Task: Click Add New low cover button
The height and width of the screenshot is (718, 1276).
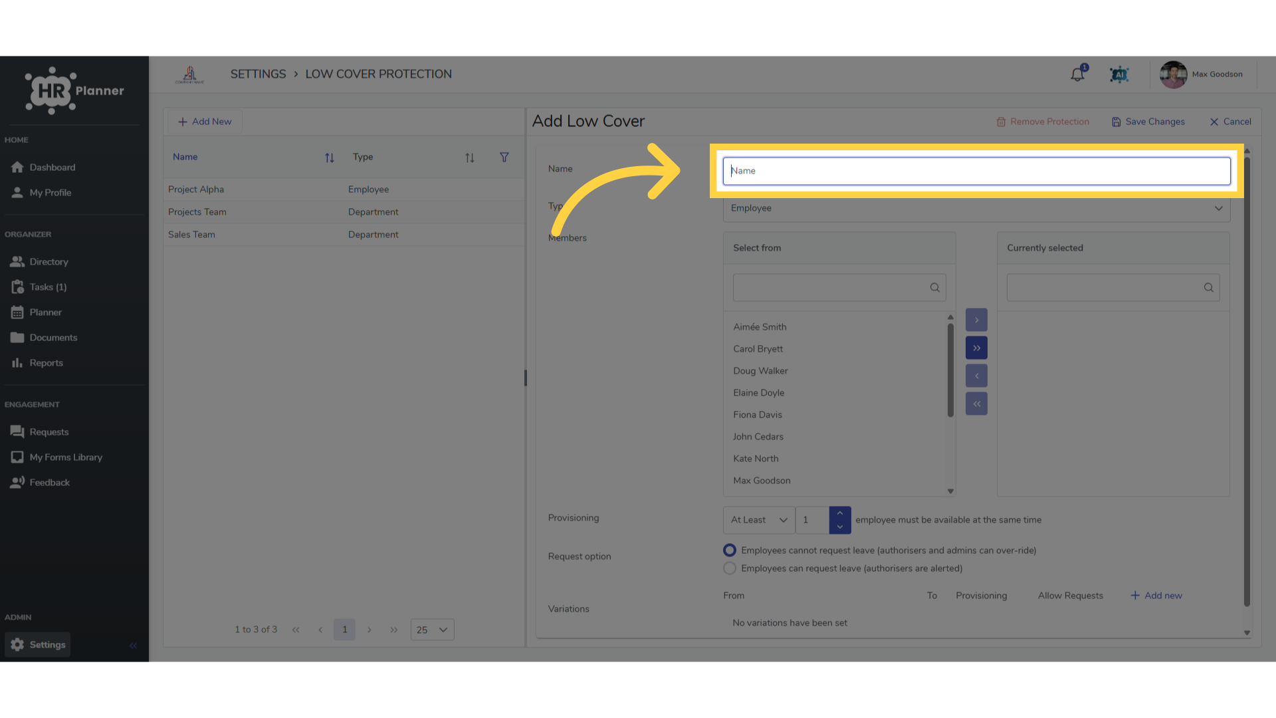Action: tap(205, 122)
